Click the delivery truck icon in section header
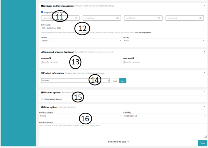The width and height of the screenshot is (208, 148). coord(42,6)
